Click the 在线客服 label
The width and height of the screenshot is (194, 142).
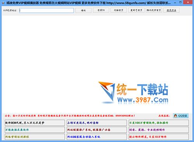[x=164, y=116]
